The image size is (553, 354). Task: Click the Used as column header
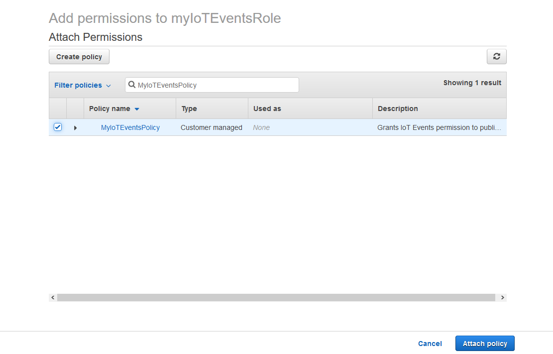click(x=267, y=109)
